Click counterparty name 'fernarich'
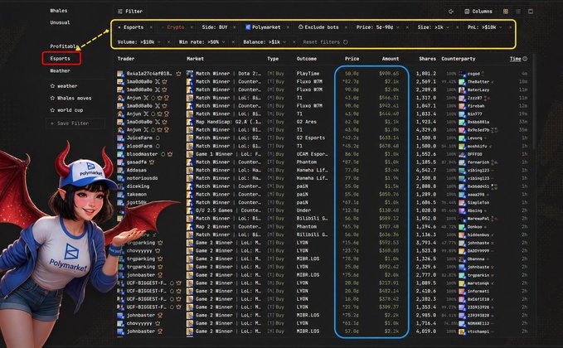 (x=478, y=162)
